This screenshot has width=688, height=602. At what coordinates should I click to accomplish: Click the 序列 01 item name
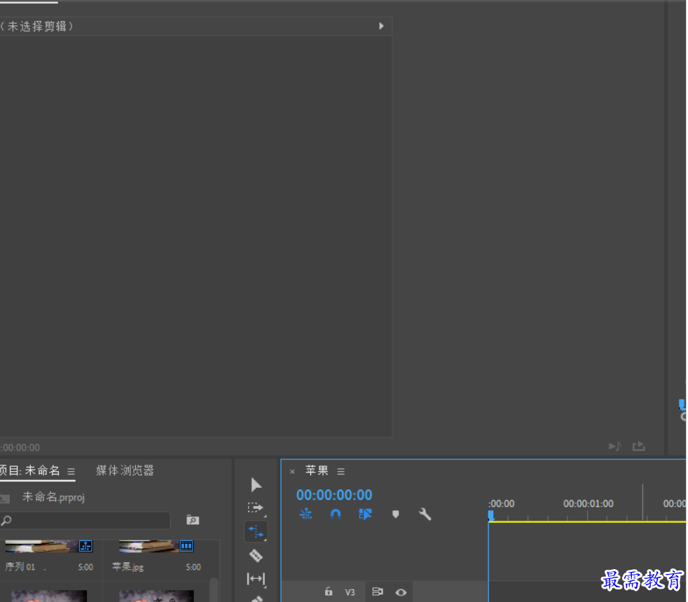click(x=20, y=567)
